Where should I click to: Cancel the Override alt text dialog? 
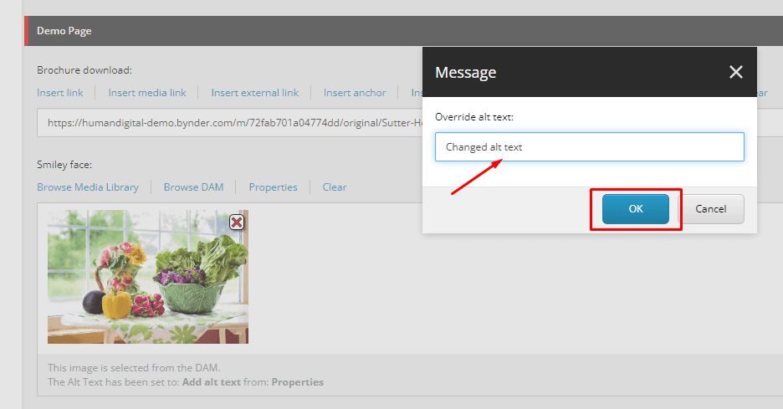click(x=710, y=209)
